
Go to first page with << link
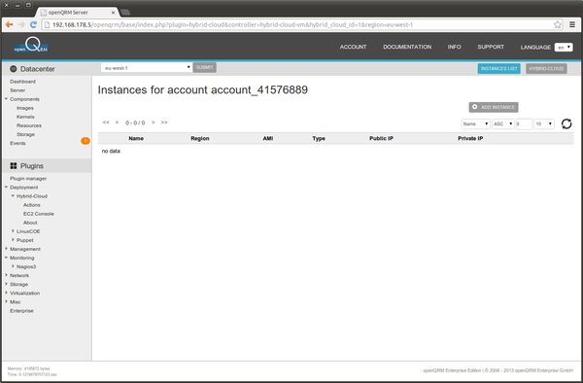tap(106, 122)
